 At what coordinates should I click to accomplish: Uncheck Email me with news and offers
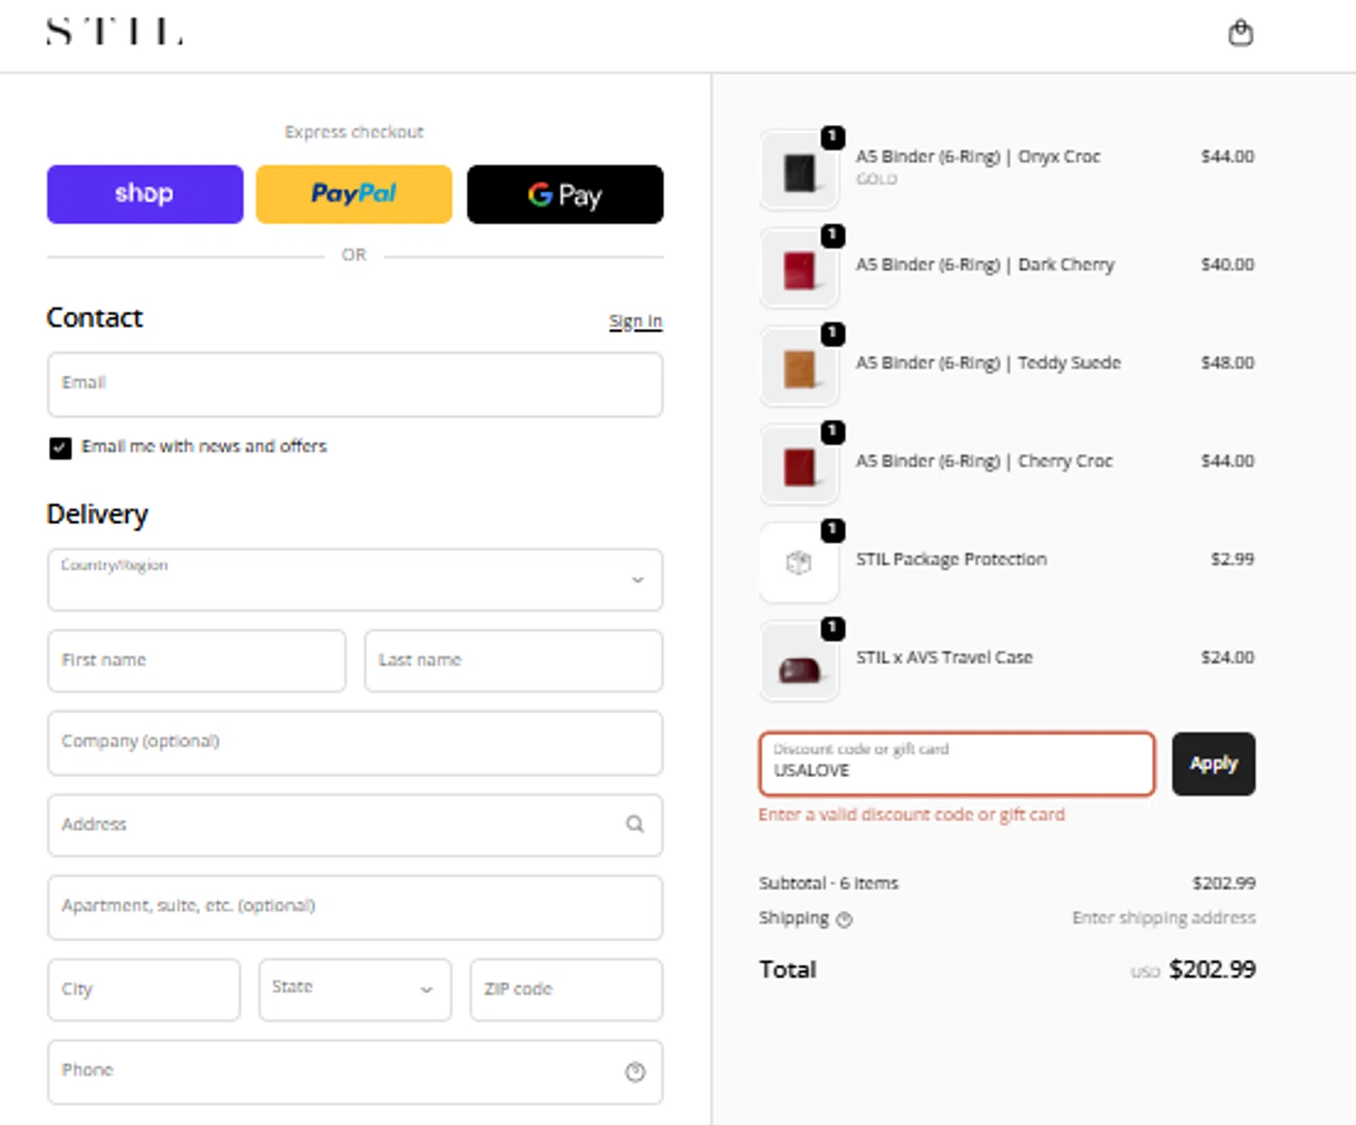pyautogui.click(x=61, y=448)
